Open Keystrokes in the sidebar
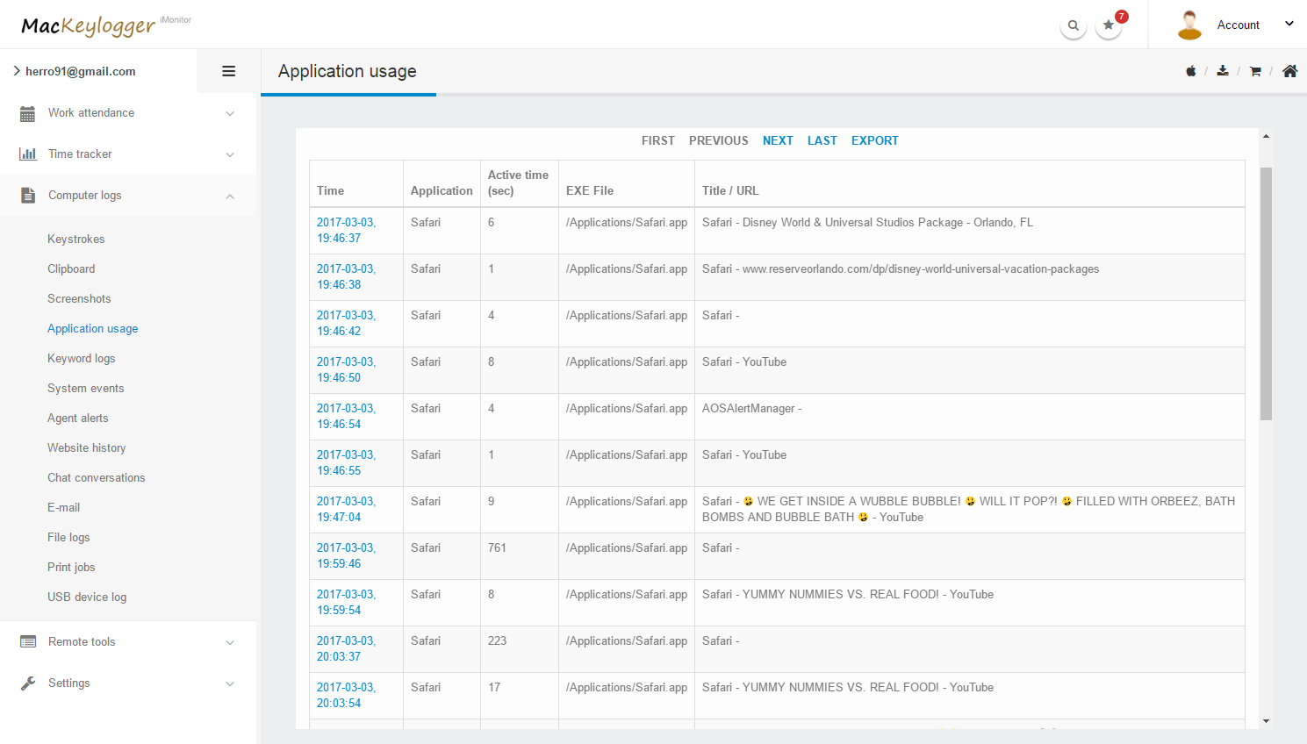This screenshot has width=1307, height=744. click(76, 240)
